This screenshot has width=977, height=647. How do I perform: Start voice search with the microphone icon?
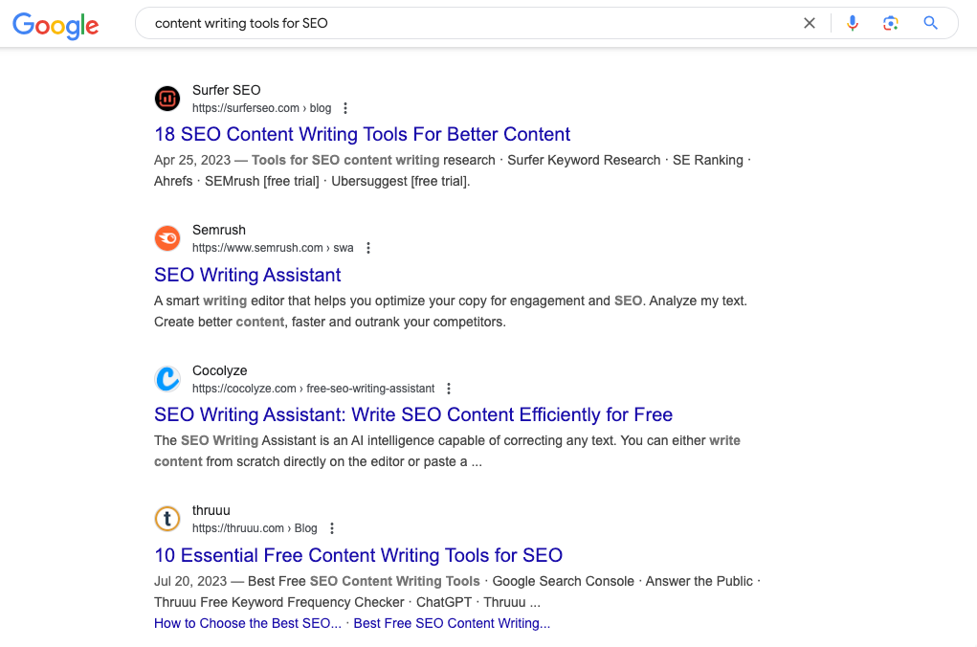point(853,23)
